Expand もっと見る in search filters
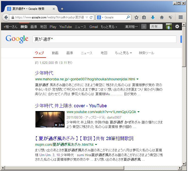This screenshot has height=171, width=193. 123,53
